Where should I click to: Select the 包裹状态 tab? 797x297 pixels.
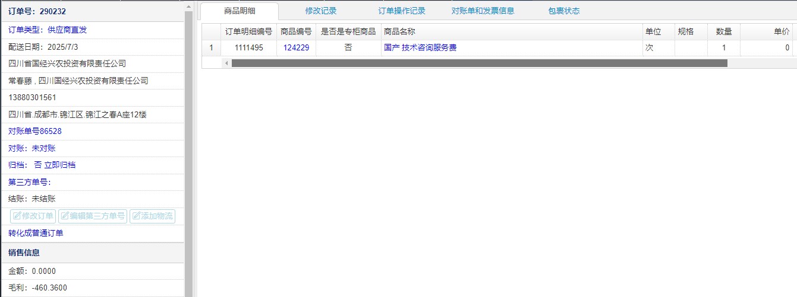[564, 11]
